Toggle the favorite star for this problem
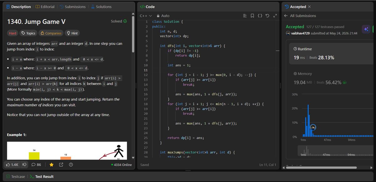 [x=51, y=164]
